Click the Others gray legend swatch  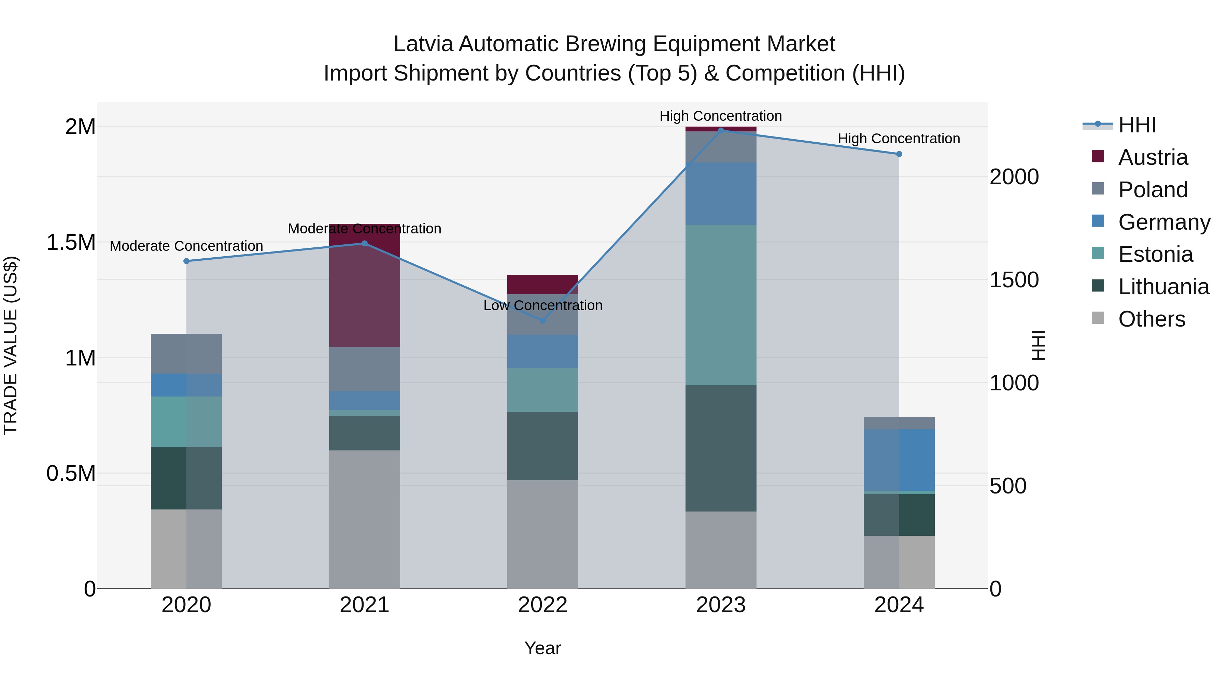click(1098, 318)
